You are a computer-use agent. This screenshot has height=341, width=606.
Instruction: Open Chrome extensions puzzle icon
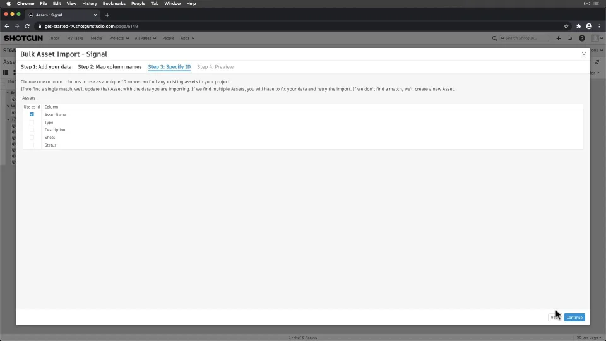coord(579,27)
